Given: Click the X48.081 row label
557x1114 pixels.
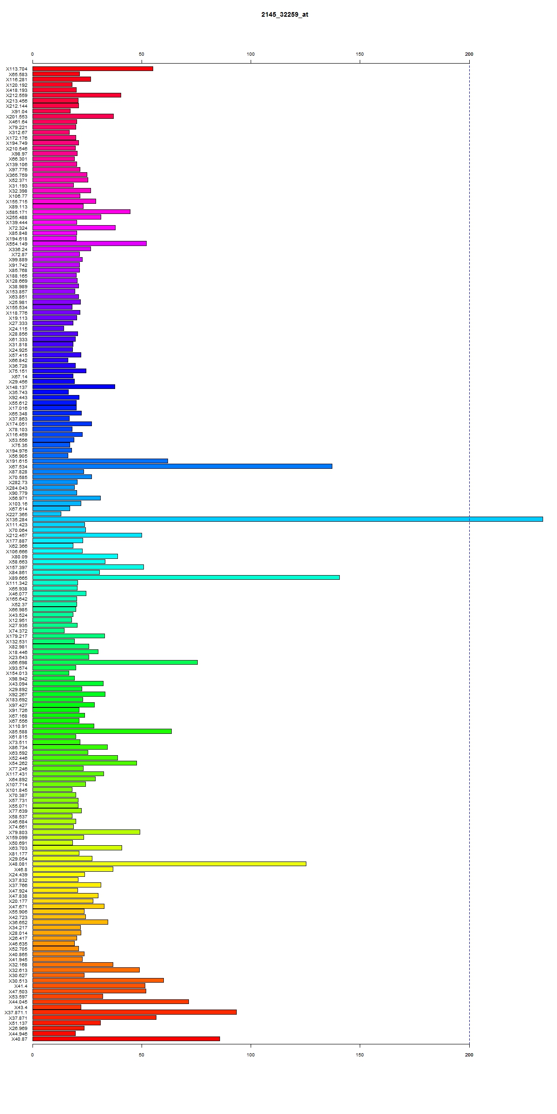Looking at the screenshot, I should point(18,864).
